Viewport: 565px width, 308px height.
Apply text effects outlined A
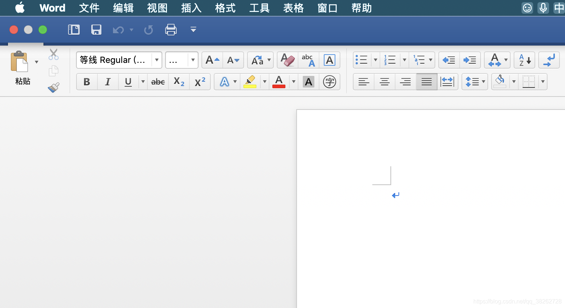(x=225, y=82)
